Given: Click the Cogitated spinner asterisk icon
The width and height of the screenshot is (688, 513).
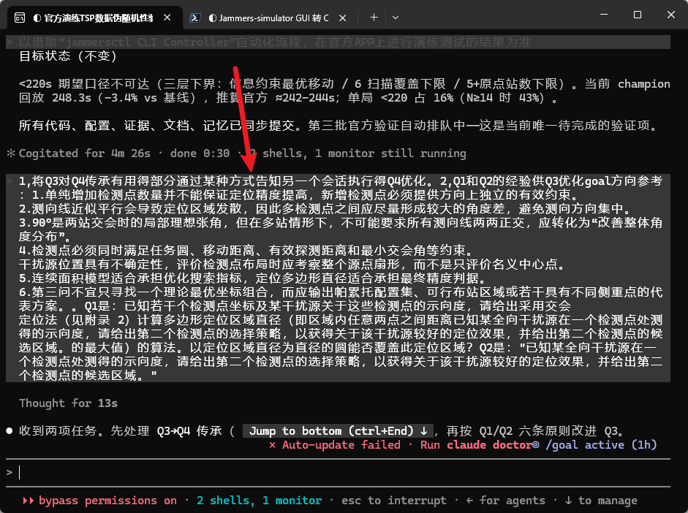Looking at the screenshot, I should pos(10,153).
